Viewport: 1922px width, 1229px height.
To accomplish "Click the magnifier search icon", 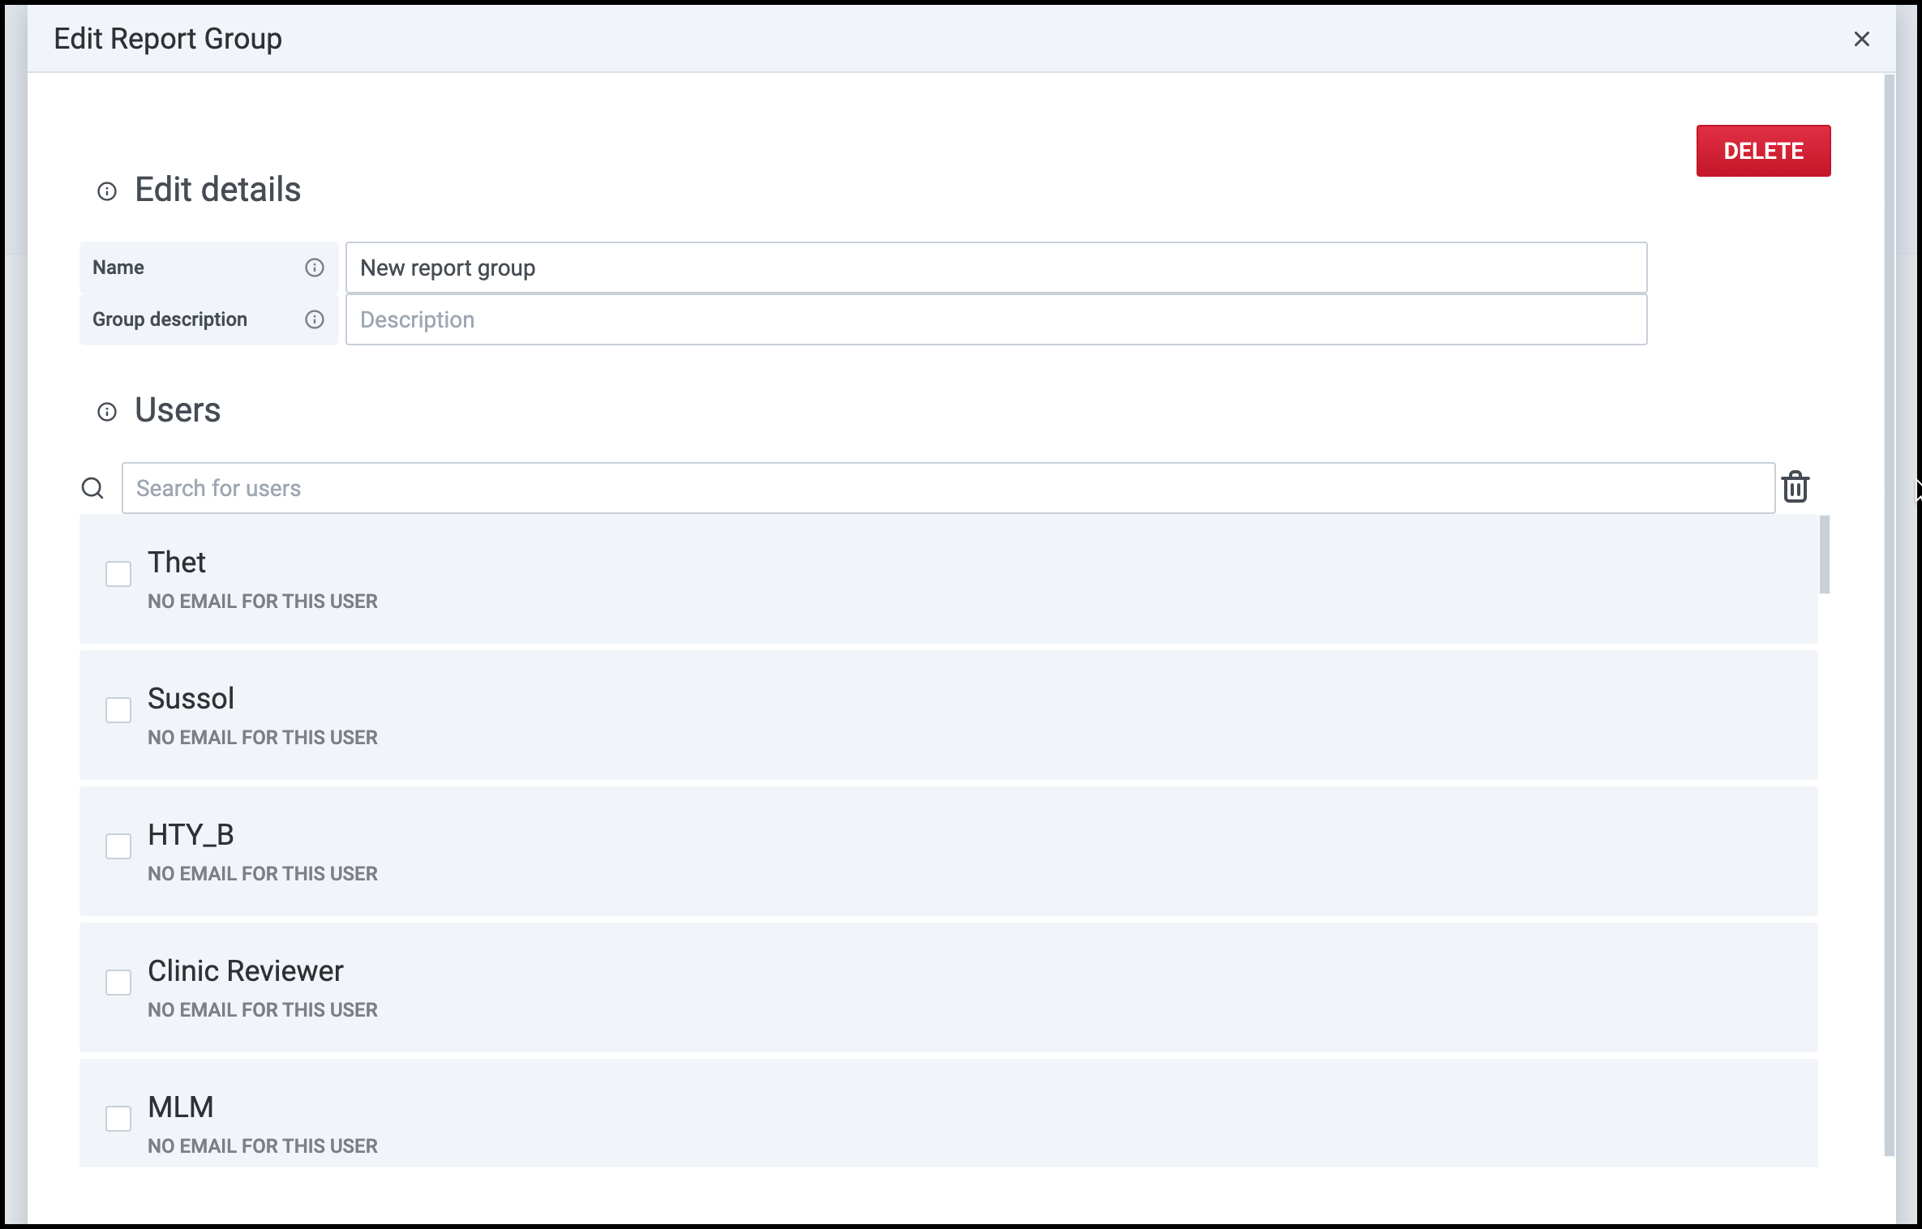I will [93, 488].
